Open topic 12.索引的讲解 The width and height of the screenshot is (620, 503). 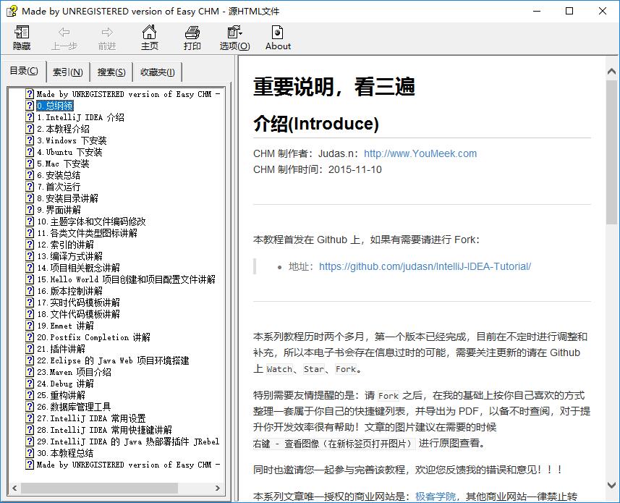click(x=65, y=245)
